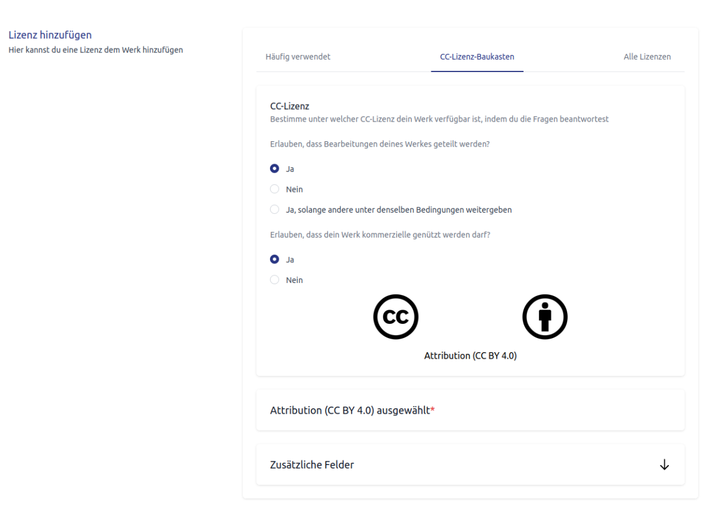Viewport: 709px width, 507px height.
Task: Click 'Hier kannst du eine Lizenz' description
Action: click(x=96, y=50)
